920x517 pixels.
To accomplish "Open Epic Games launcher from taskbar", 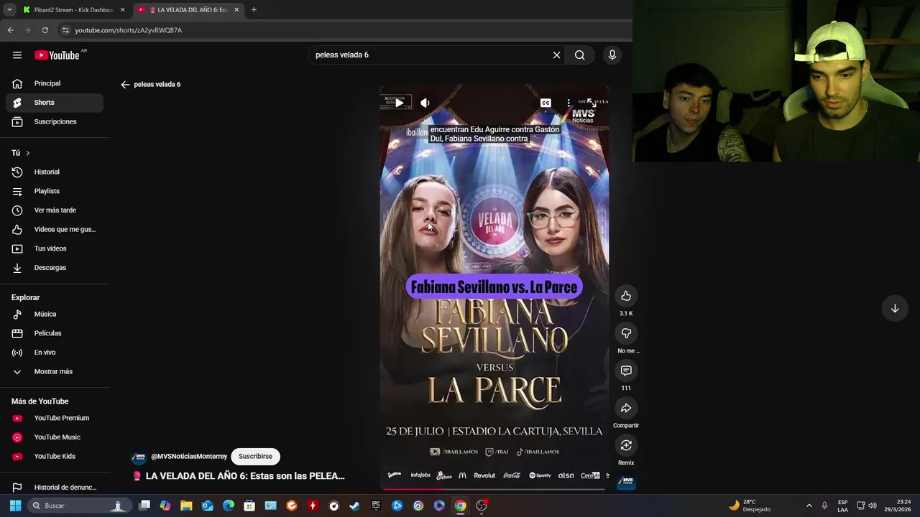I will tap(376, 506).
